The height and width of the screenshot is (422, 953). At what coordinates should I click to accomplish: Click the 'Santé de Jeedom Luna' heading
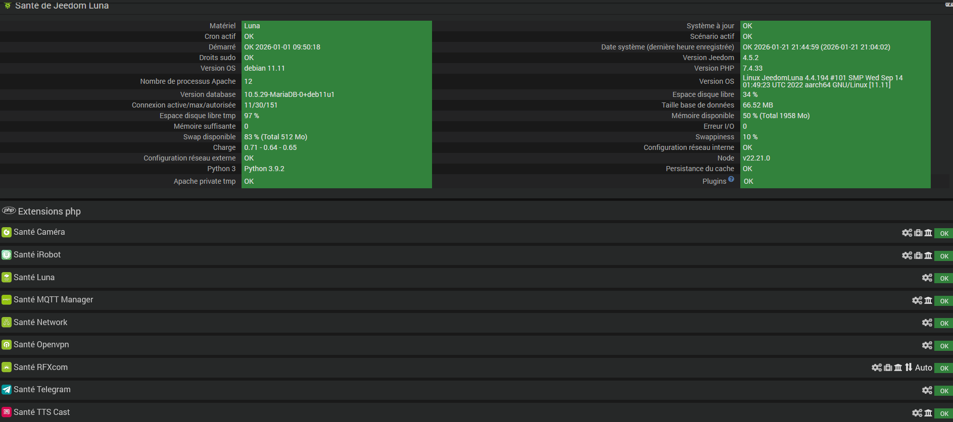(x=62, y=6)
